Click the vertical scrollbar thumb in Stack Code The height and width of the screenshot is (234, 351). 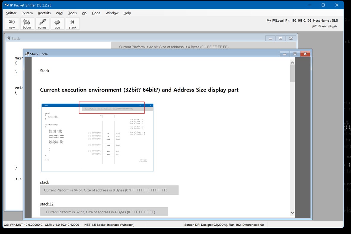292,74
